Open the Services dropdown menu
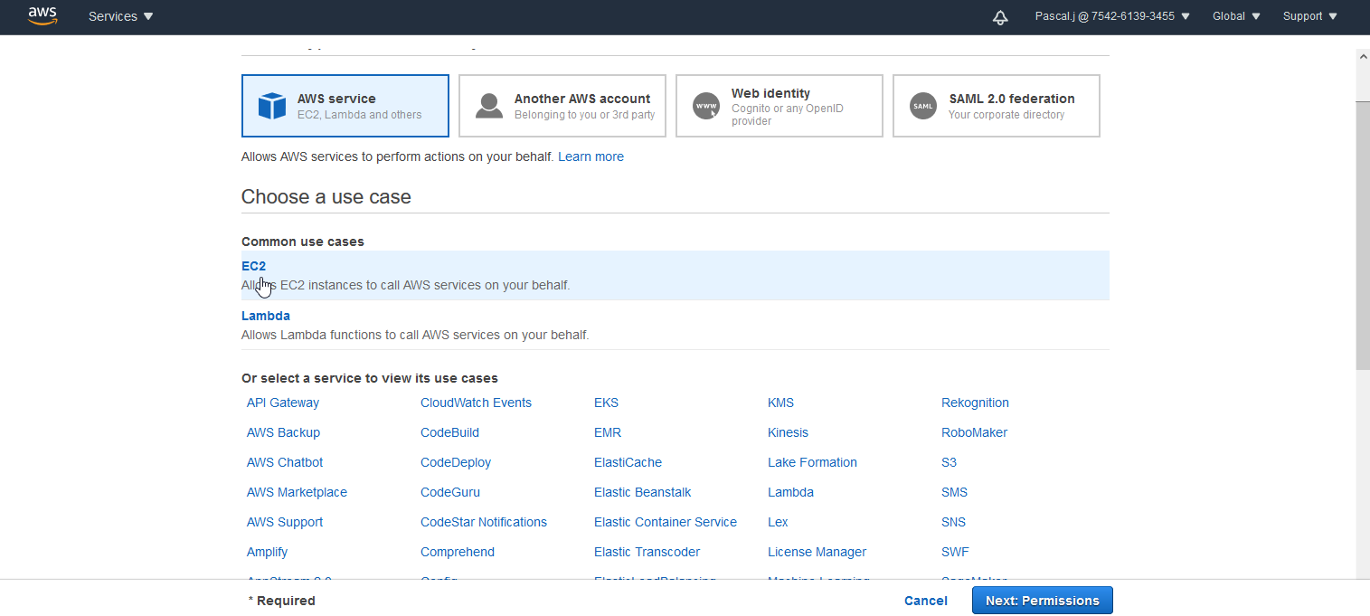Image resolution: width=1370 pixels, height=616 pixels. [x=121, y=16]
